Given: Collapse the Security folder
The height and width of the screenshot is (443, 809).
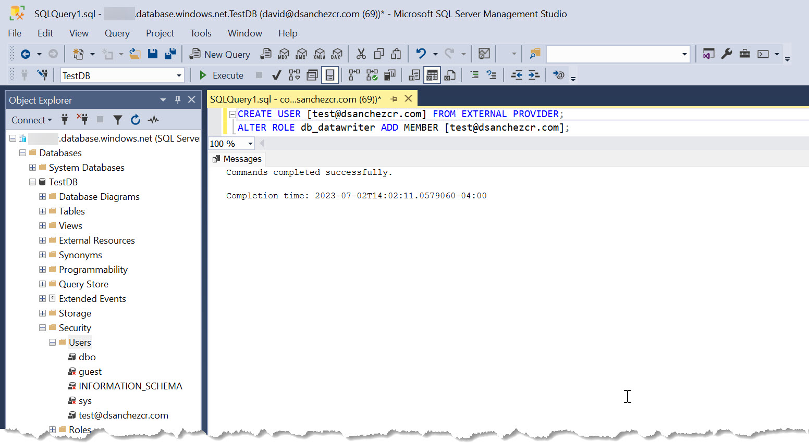Looking at the screenshot, I should [43, 328].
